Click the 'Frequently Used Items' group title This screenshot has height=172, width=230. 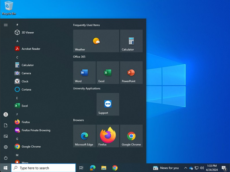[x=87, y=25]
